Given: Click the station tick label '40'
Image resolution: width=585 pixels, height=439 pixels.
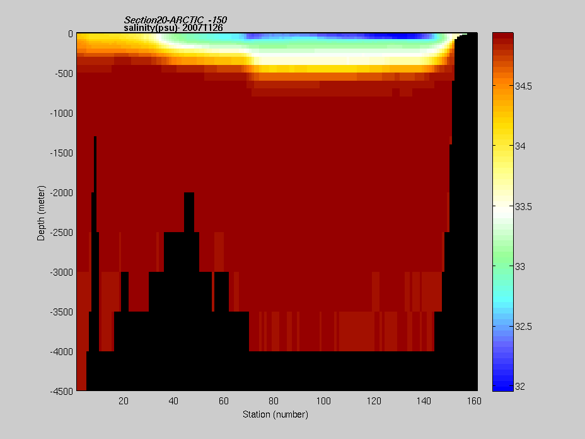Looking at the screenshot, I should [x=173, y=401].
